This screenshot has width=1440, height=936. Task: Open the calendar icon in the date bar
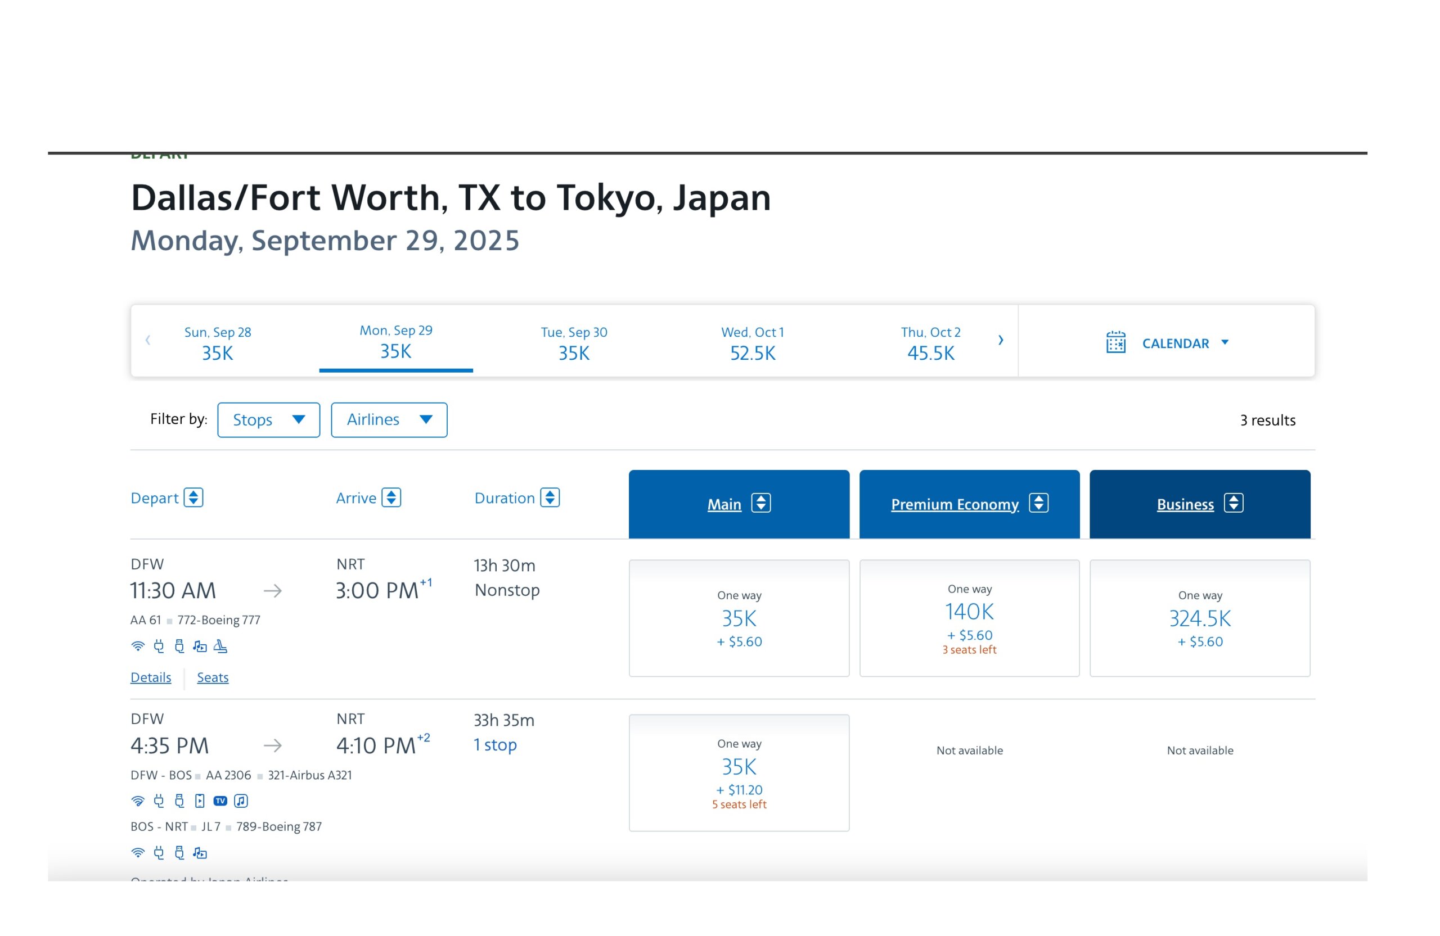coord(1115,342)
